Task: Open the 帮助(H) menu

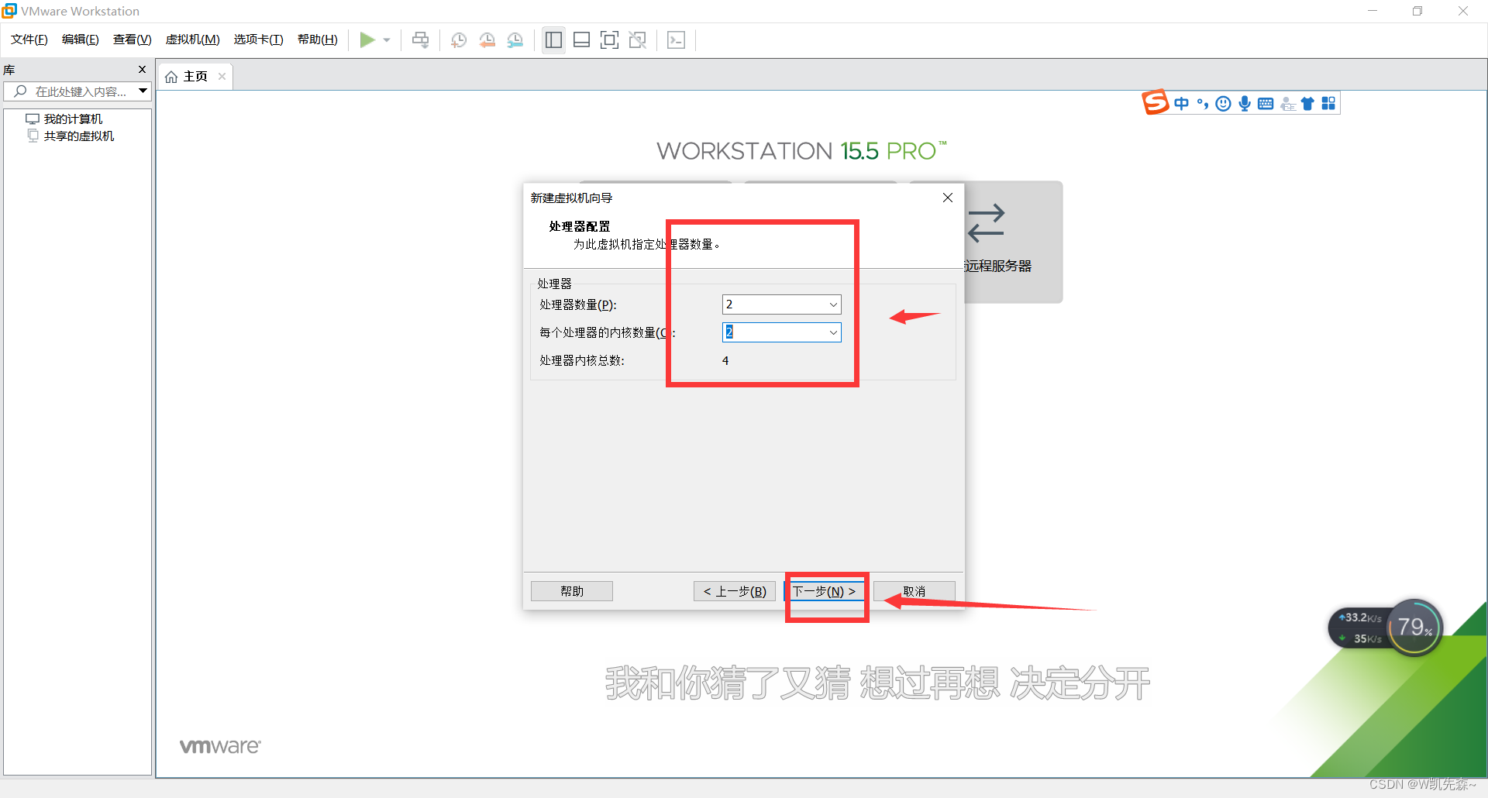Action: pyautogui.click(x=318, y=40)
